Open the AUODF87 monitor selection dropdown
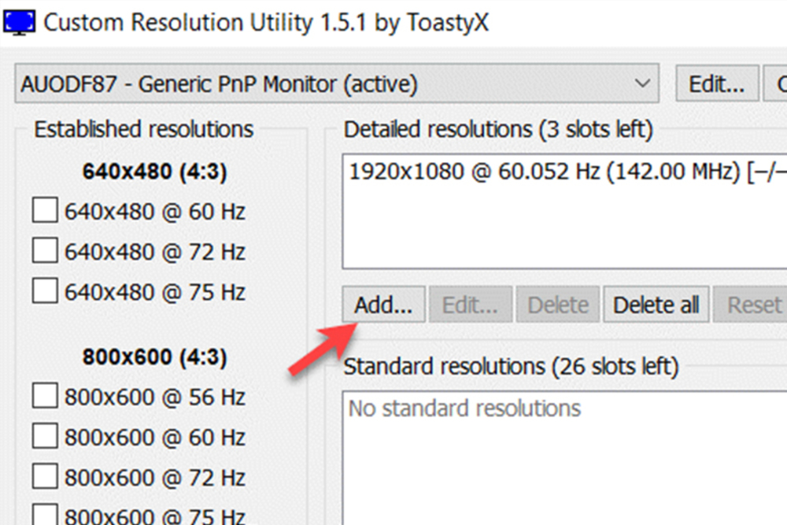The height and width of the screenshot is (525, 787). tap(643, 83)
